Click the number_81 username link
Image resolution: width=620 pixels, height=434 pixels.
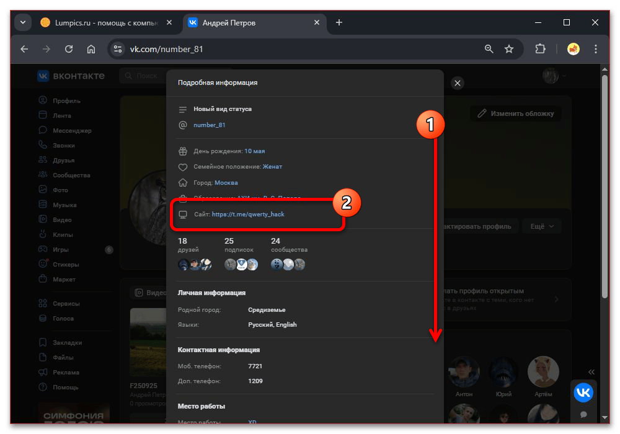(x=210, y=125)
